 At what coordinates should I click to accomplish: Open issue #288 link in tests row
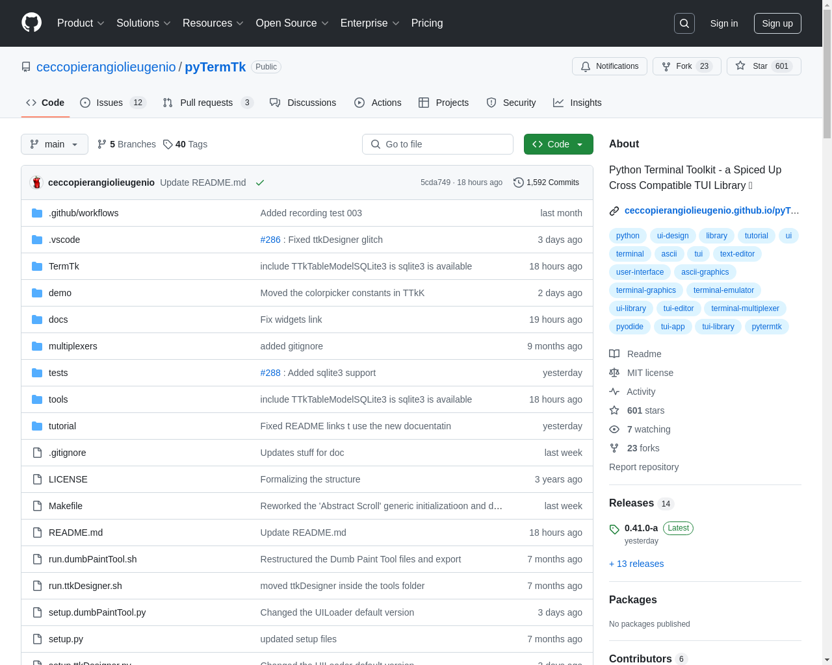(x=270, y=373)
